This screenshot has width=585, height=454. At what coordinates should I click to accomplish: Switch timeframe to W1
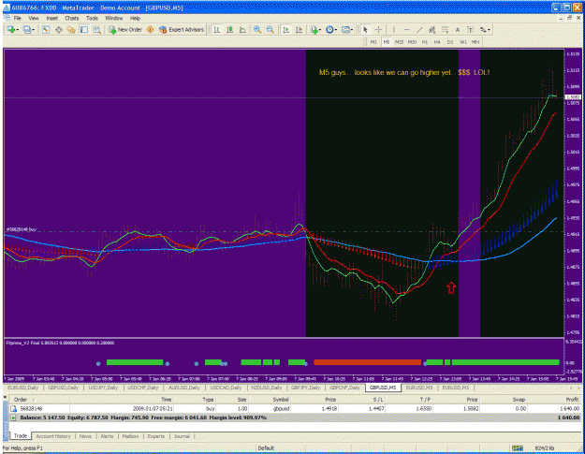click(x=463, y=42)
